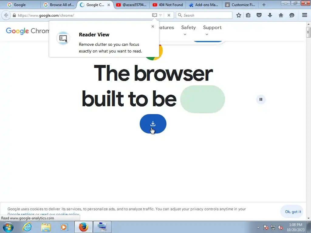Screen dimensions: 311x233
Task: Expand the Safety menu
Action: click(x=188, y=30)
